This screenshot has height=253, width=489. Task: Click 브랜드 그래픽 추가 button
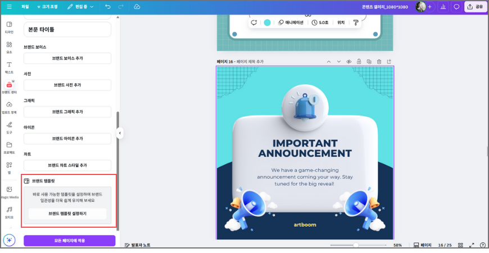pyautogui.click(x=67, y=112)
